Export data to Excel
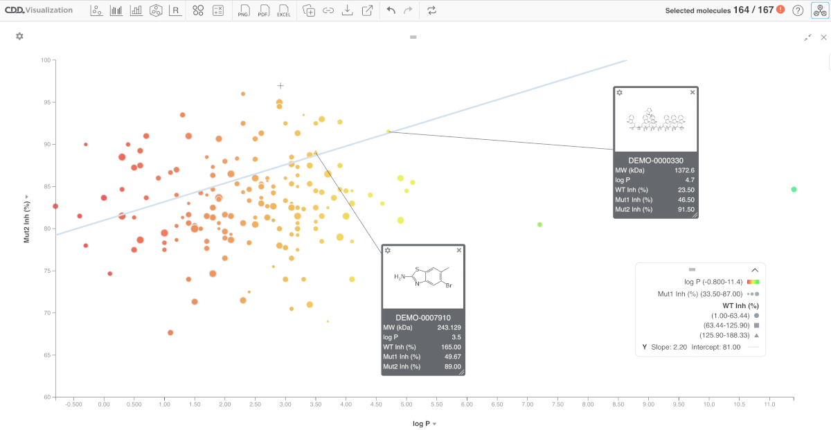The image size is (831, 430). pos(283,10)
